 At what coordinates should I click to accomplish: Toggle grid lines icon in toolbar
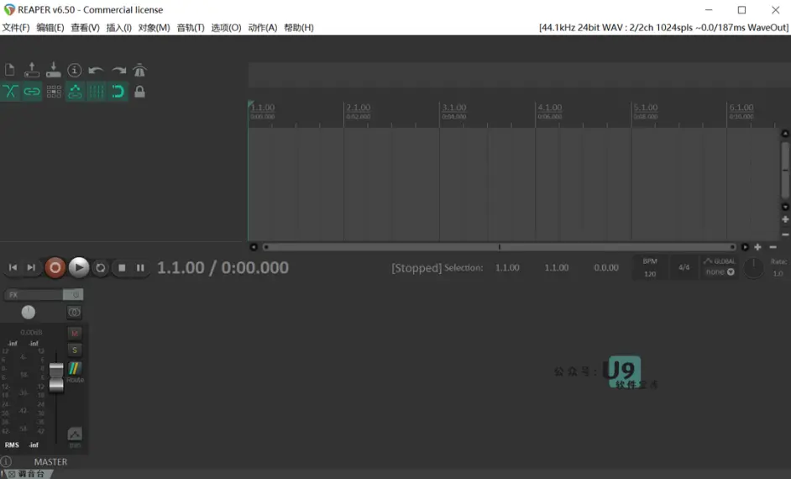pos(97,92)
